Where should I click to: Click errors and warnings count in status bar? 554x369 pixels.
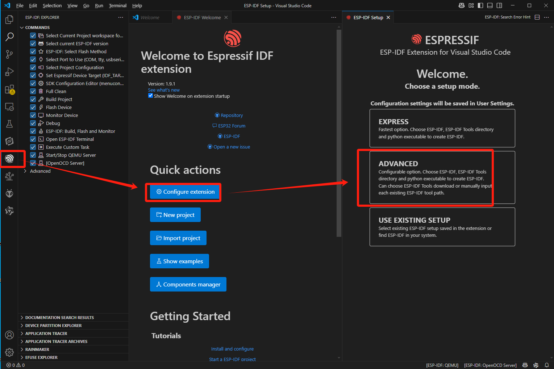(x=16, y=365)
